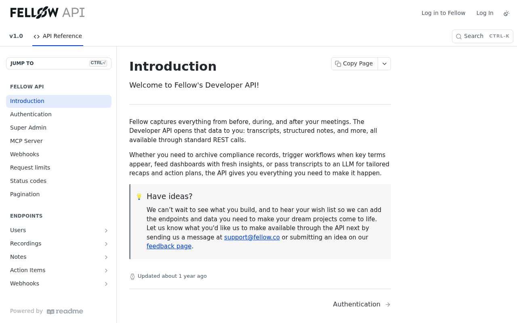The image size is (517, 323).
Task: Select the API Reference tab
Action: tap(58, 36)
